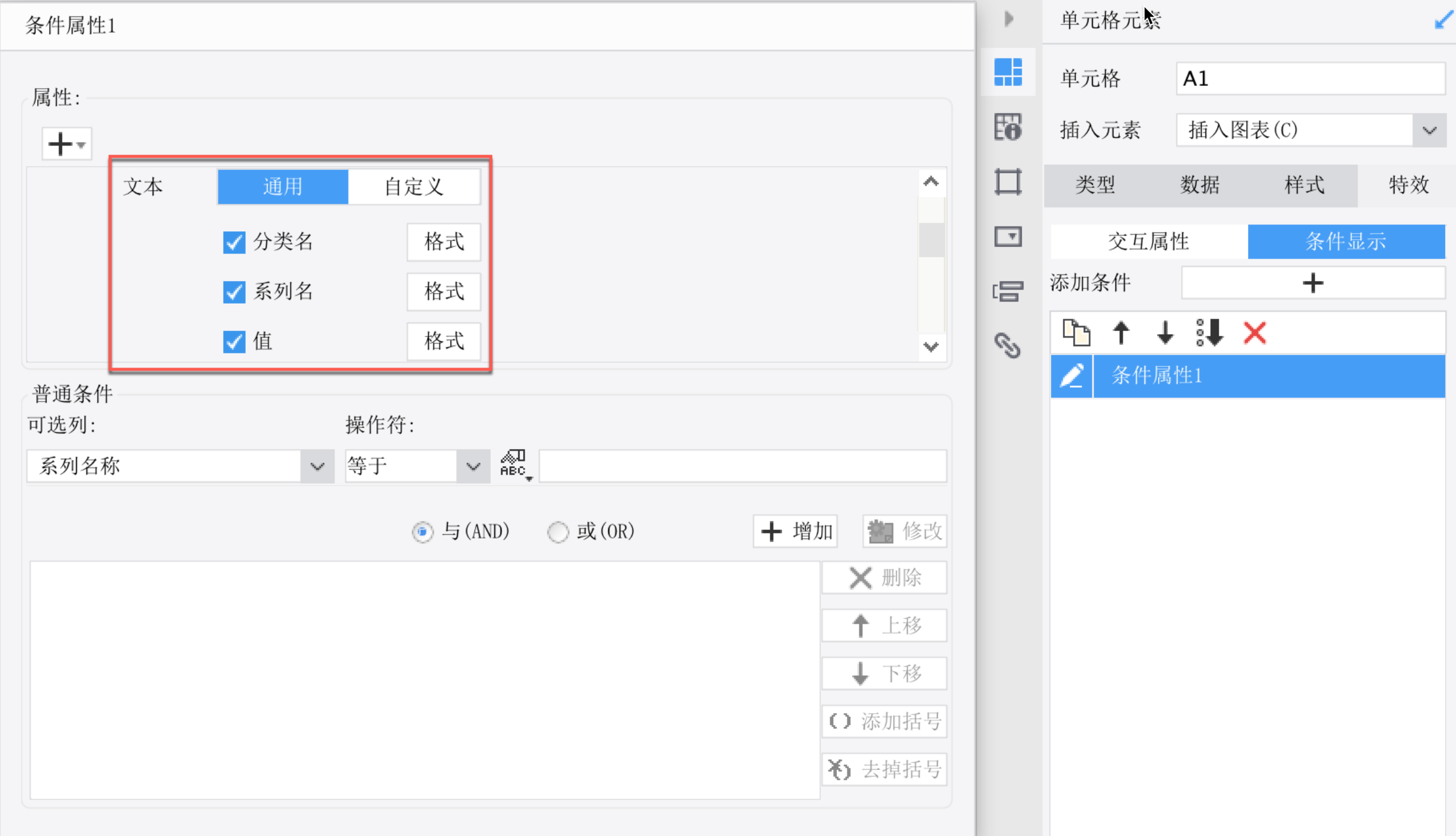Select the cell element grid icon

click(1008, 72)
